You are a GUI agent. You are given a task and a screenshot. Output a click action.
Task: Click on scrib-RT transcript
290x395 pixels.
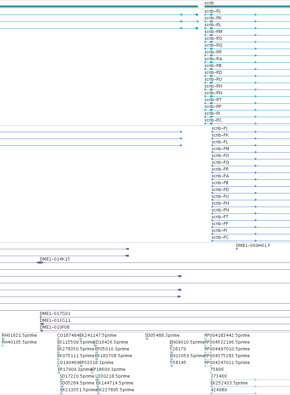(x=213, y=99)
